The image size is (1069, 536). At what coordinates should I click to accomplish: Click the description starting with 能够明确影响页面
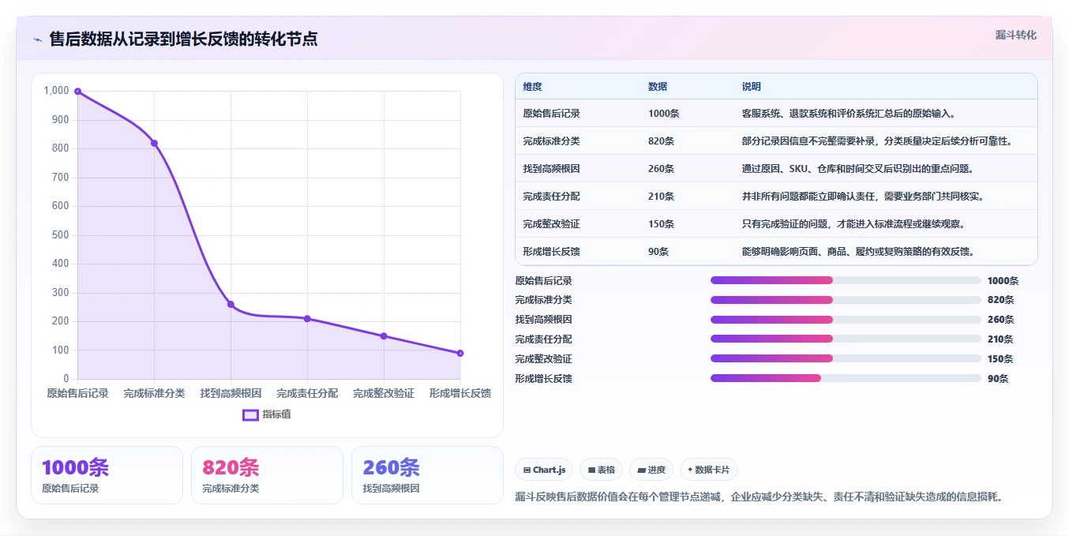click(860, 252)
